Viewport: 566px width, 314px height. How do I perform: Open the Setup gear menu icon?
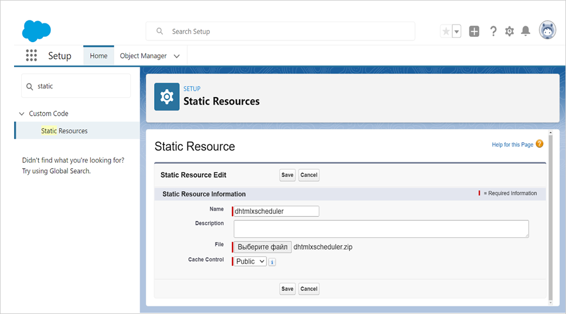pos(509,32)
